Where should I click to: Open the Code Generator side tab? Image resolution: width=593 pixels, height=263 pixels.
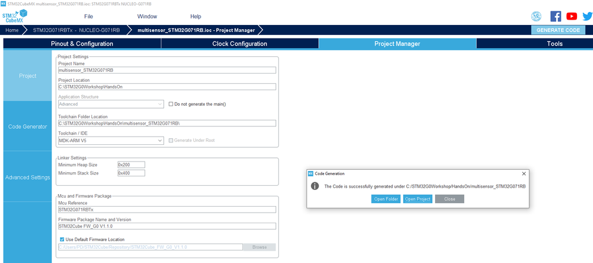28,126
